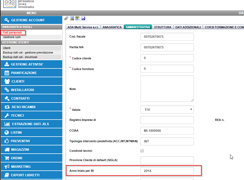Image resolution: width=244 pixels, height=180 pixels.
Task: Toggle the Condividi tecnici checkbox
Action: (x=142, y=151)
